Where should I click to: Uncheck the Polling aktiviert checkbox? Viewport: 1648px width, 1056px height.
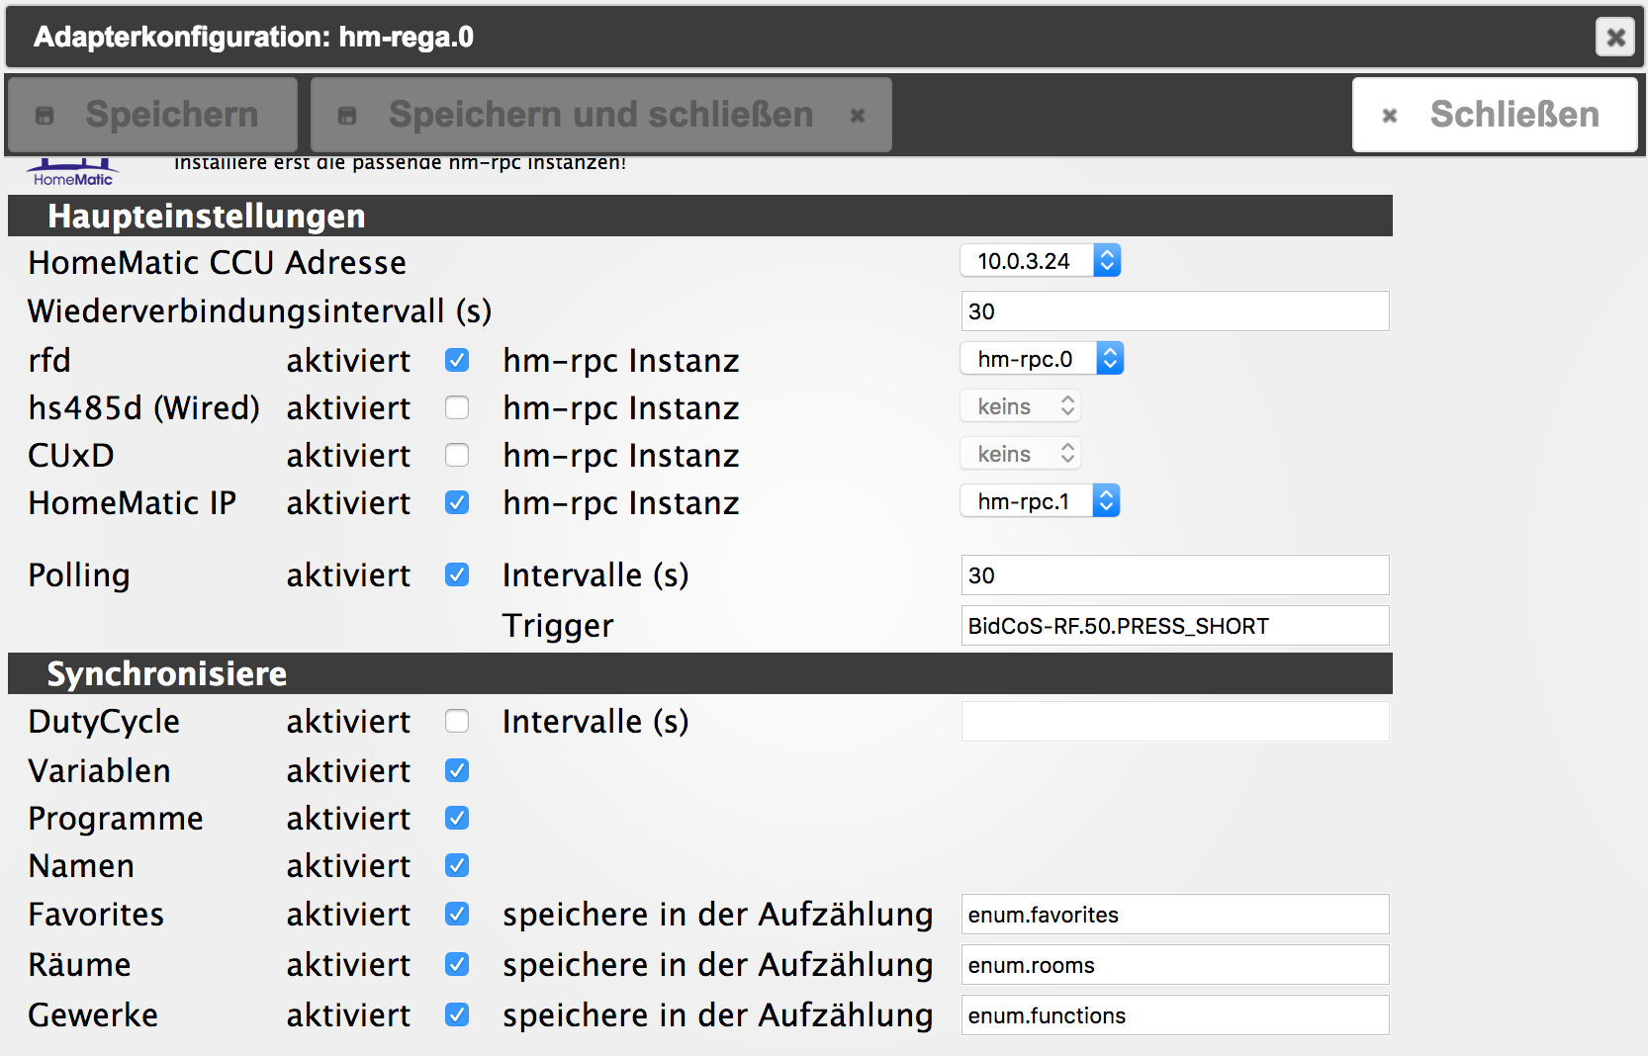[x=457, y=574]
